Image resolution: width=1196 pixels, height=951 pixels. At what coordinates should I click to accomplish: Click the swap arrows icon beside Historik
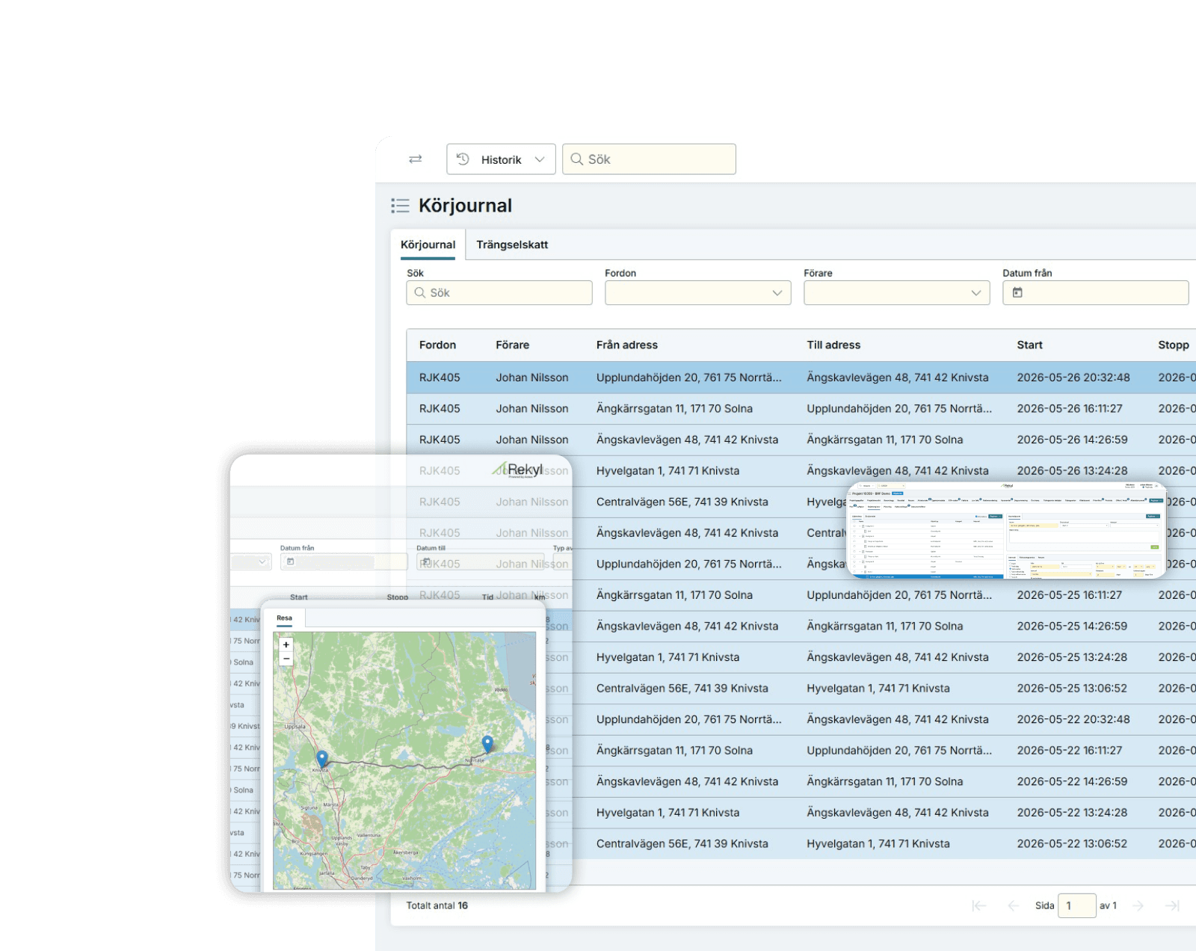coord(416,159)
